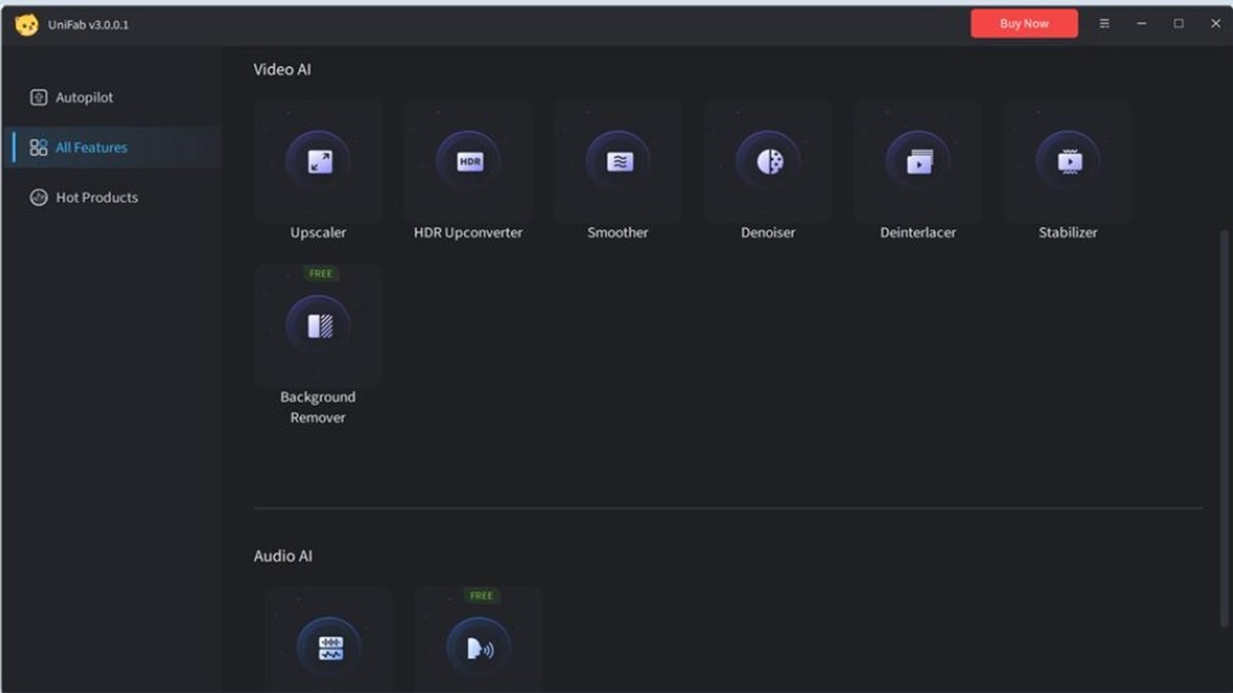Minimize the UniFab window
1233x693 pixels.
coord(1141,24)
